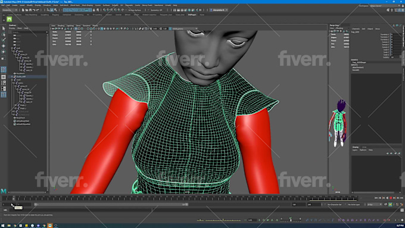The height and width of the screenshot is (228, 405).
Task: Choose the Rotate tool in toolbox
Action: 4,52
